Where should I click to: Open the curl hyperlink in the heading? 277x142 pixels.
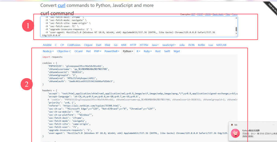61,5
